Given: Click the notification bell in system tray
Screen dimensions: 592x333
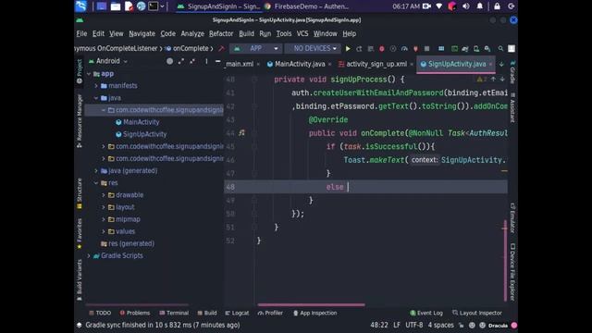Looking at the screenshot, I should (479, 6).
